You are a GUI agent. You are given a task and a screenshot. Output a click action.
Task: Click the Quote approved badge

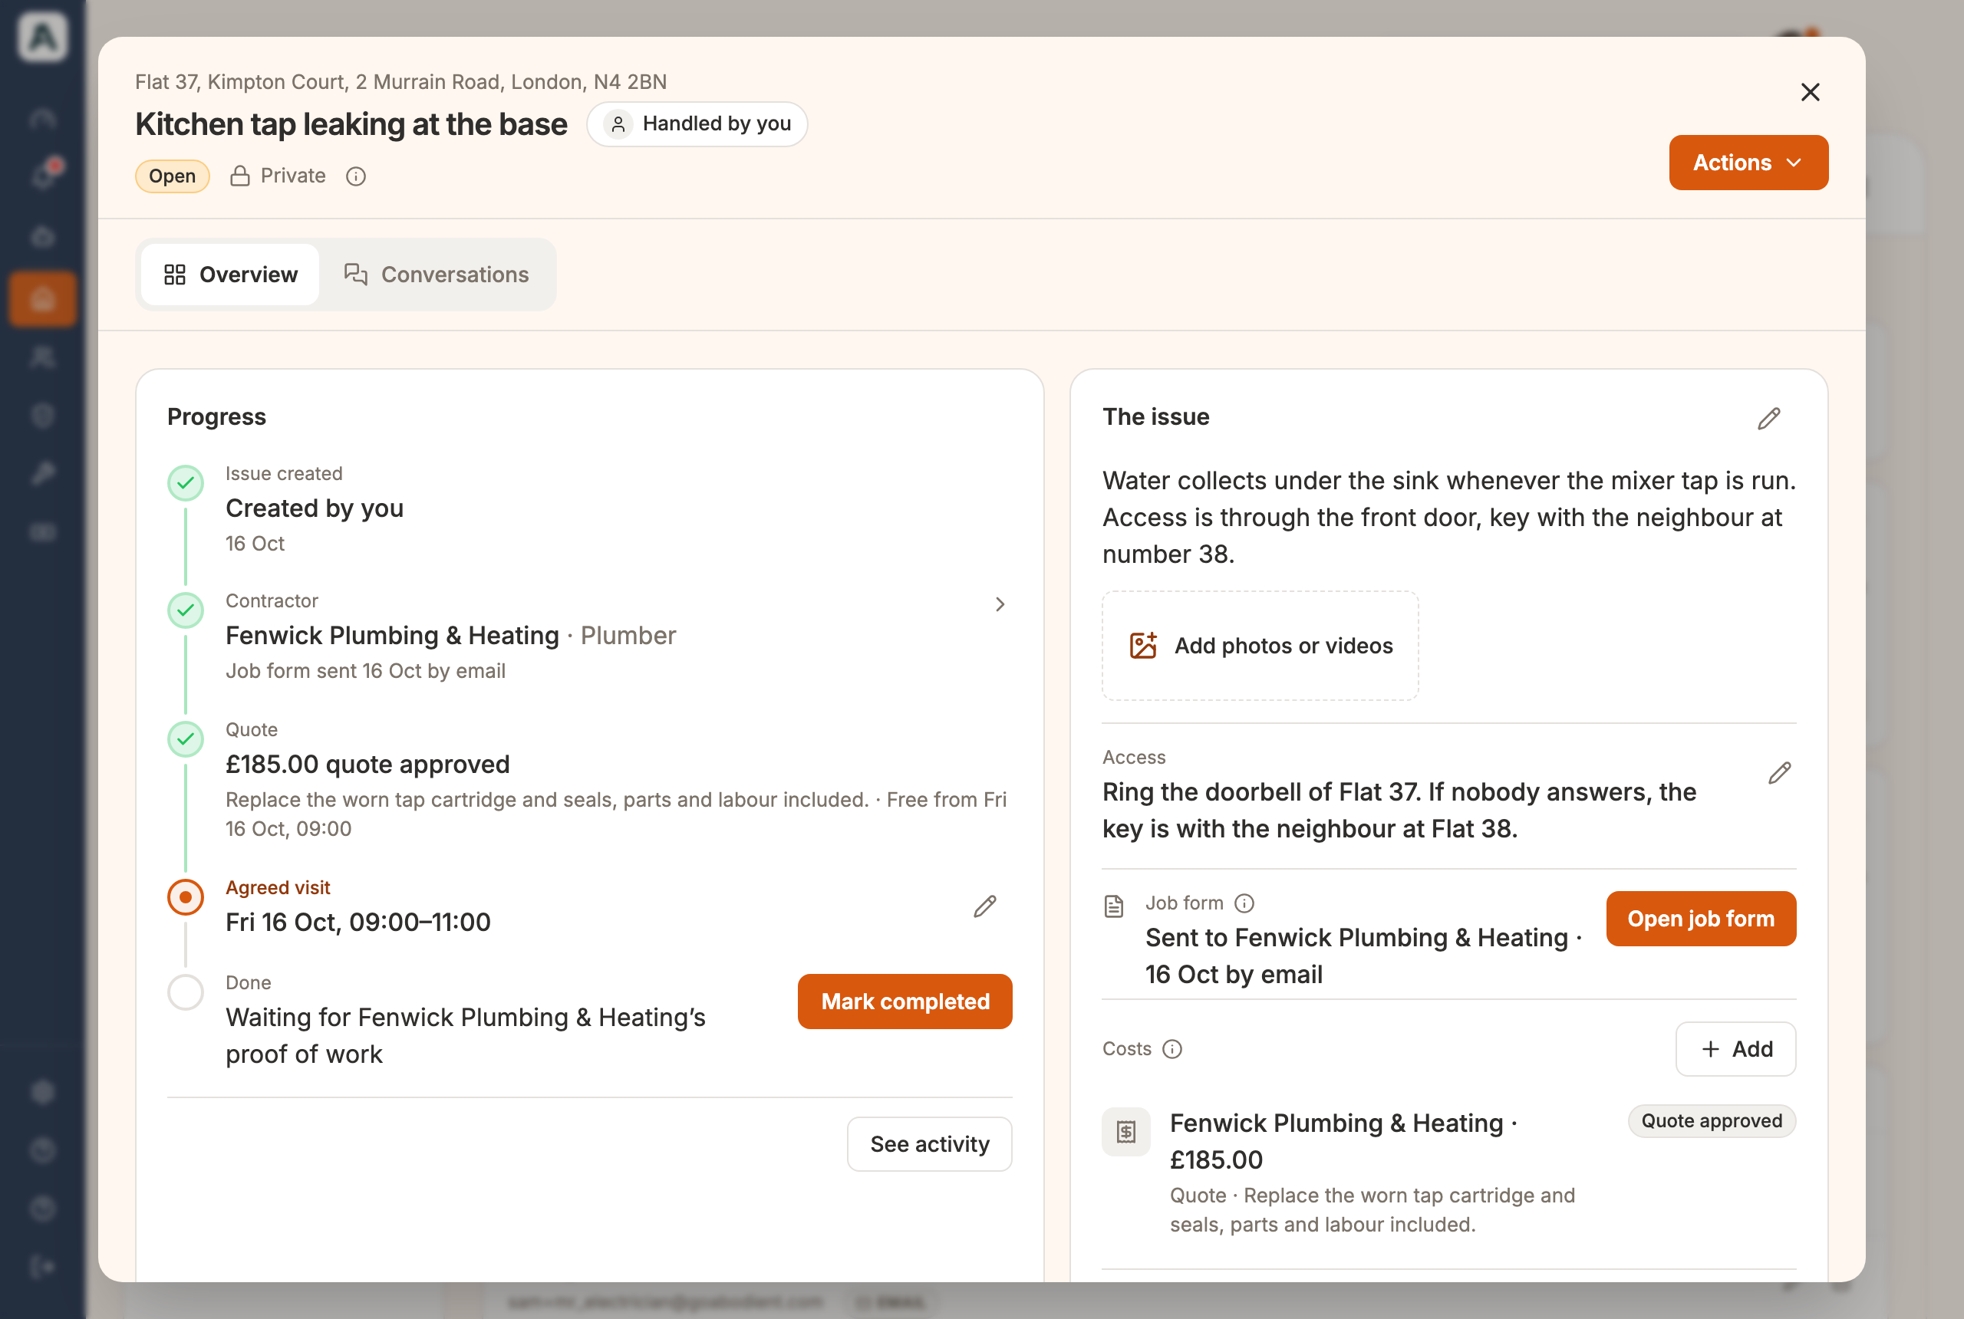pyautogui.click(x=1712, y=1120)
